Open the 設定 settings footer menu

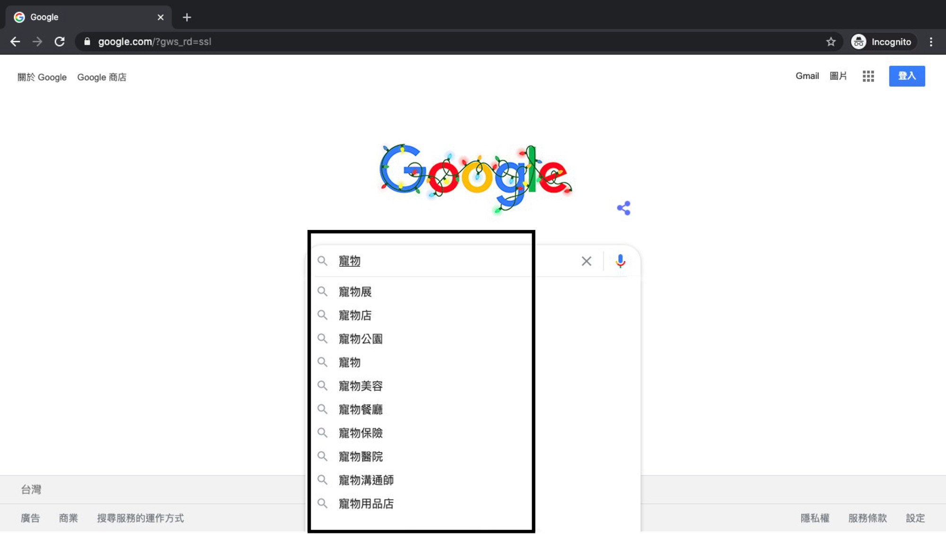(915, 518)
